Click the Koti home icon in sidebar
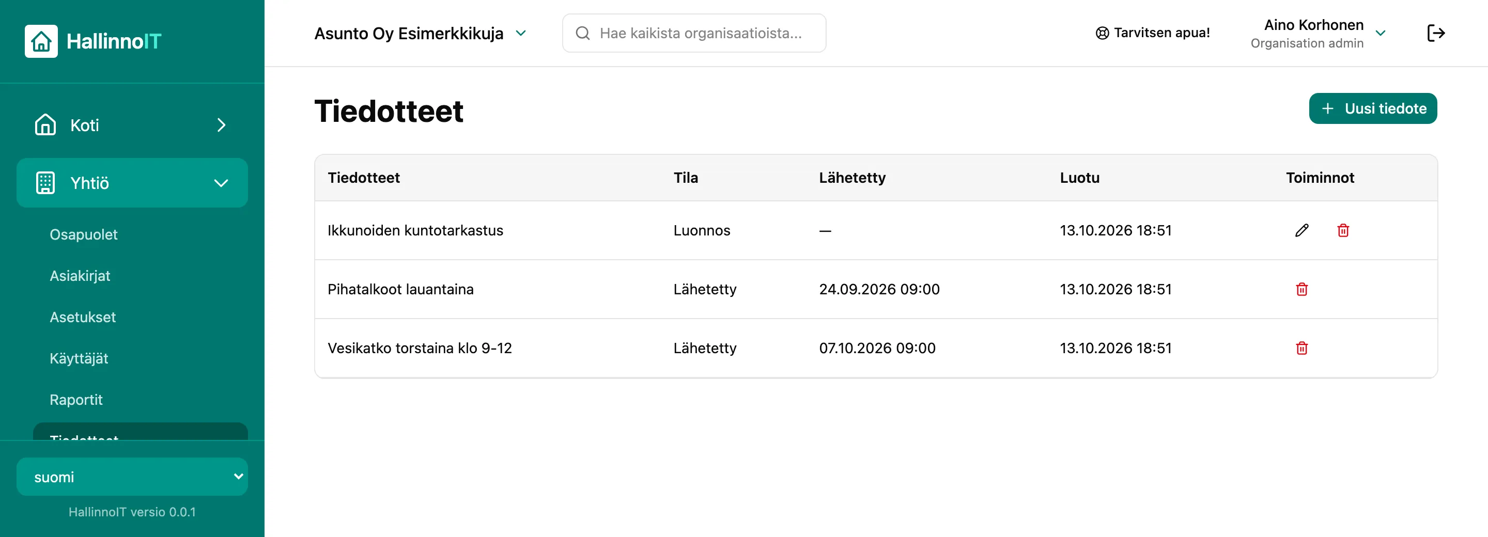Screen dimensions: 1488x537 45,125
